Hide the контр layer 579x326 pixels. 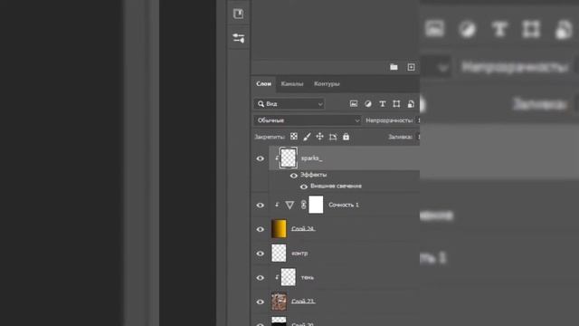[260, 254]
